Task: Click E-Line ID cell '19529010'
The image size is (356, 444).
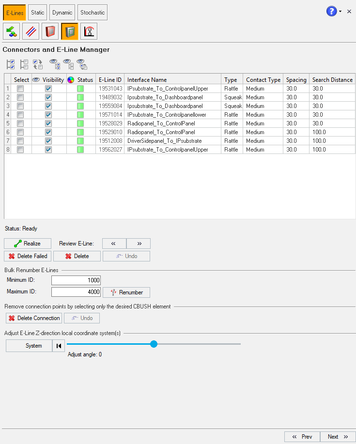Action: [110, 132]
